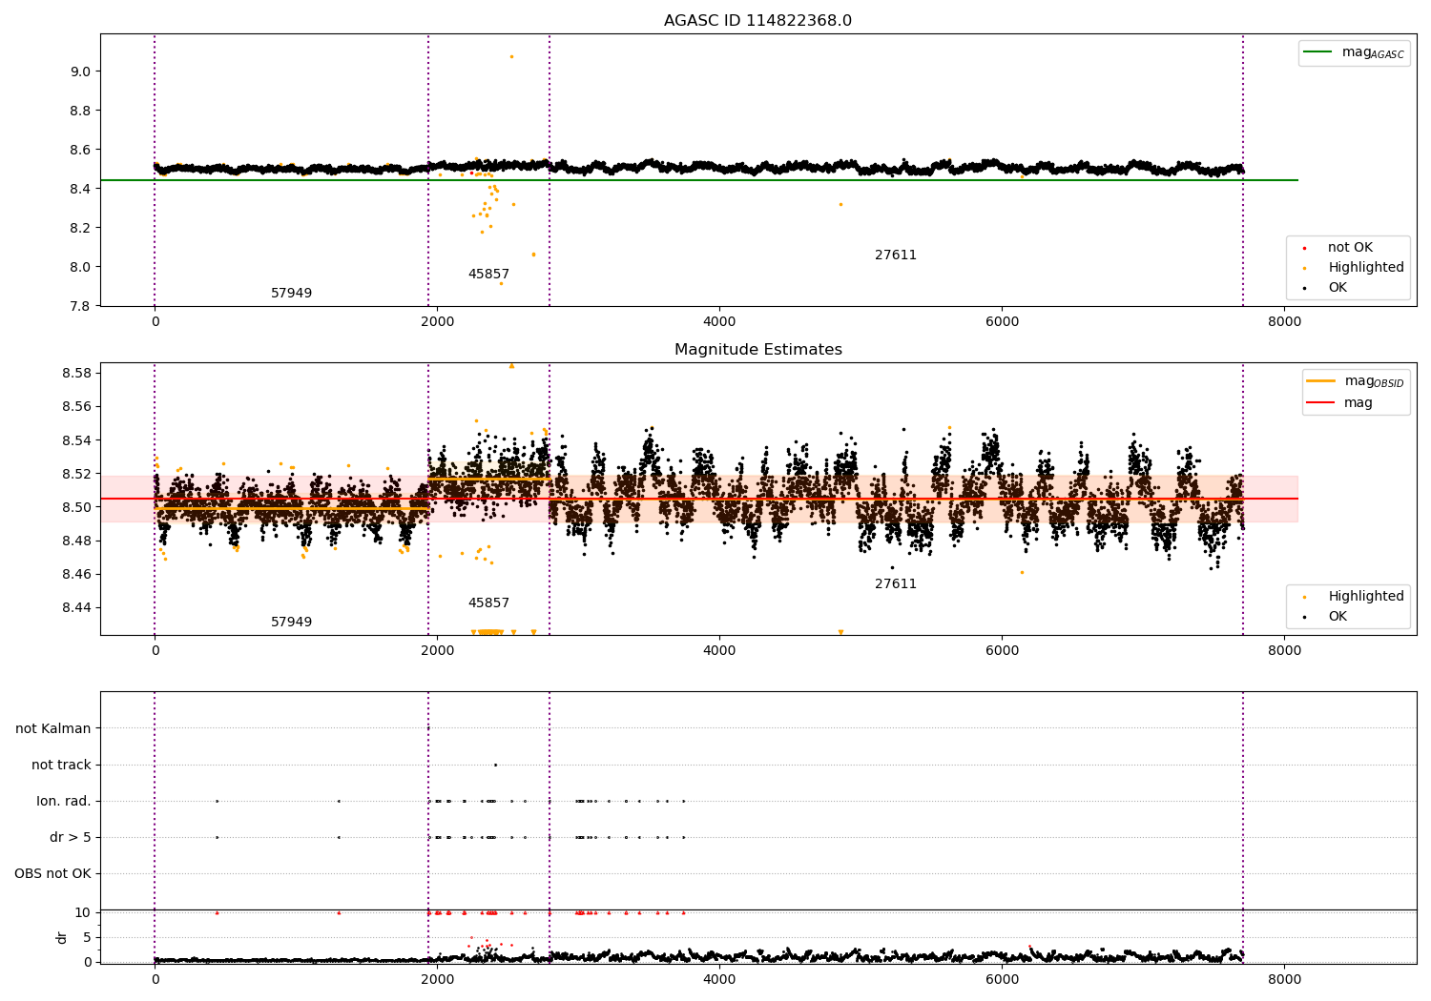Select the orange mag OBSID legend entry

(1356, 381)
